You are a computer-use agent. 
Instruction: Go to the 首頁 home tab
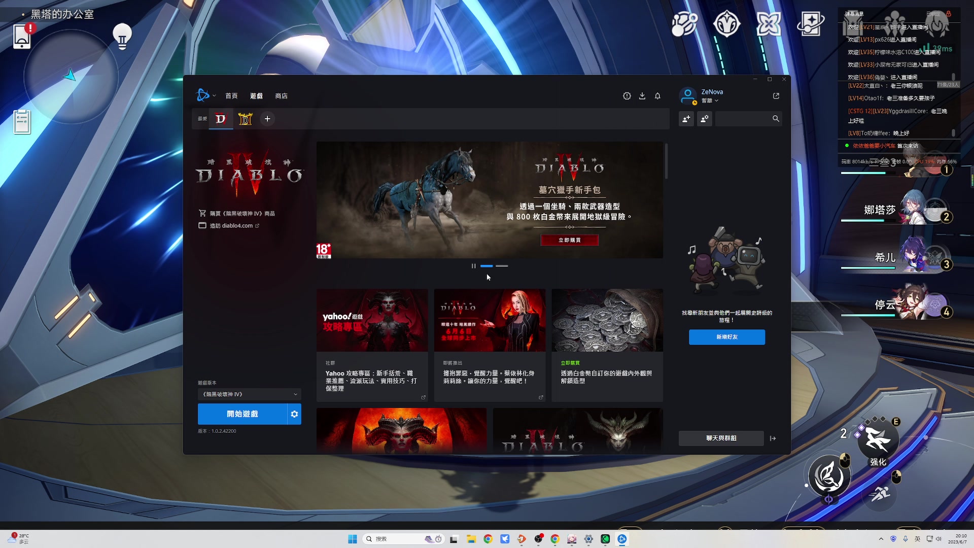231,96
